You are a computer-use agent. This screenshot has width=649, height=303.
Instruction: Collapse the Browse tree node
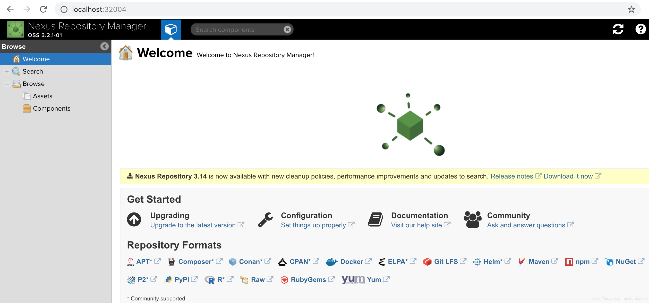click(7, 84)
